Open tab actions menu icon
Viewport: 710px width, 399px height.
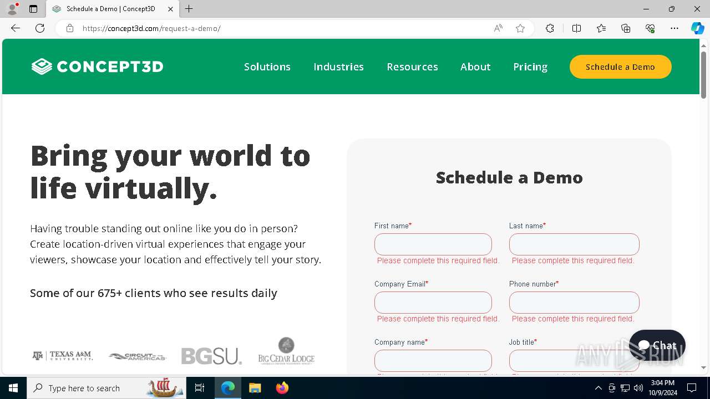click(33, 9)
